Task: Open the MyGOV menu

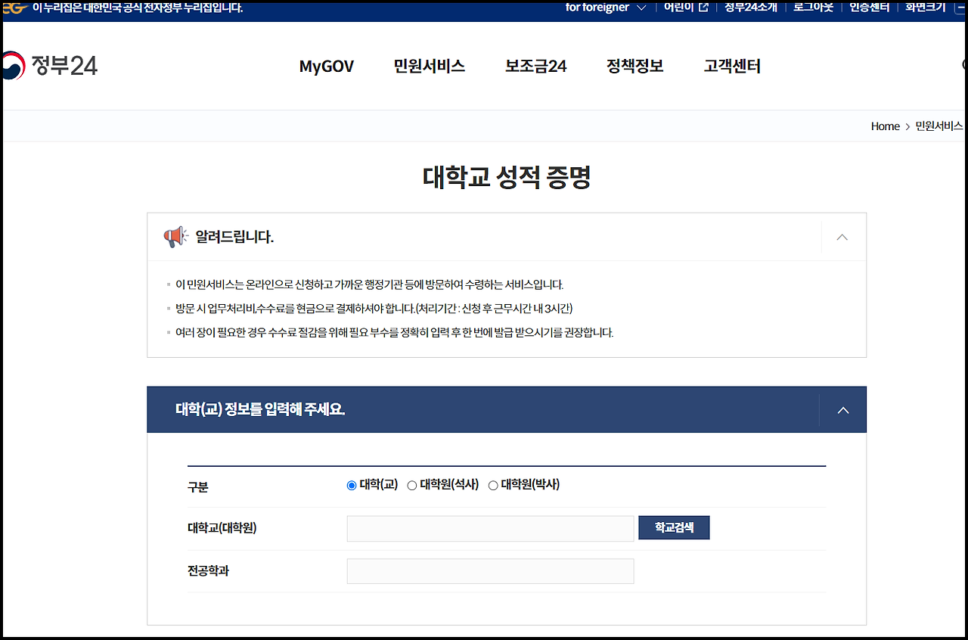Action: pos(327,67)
